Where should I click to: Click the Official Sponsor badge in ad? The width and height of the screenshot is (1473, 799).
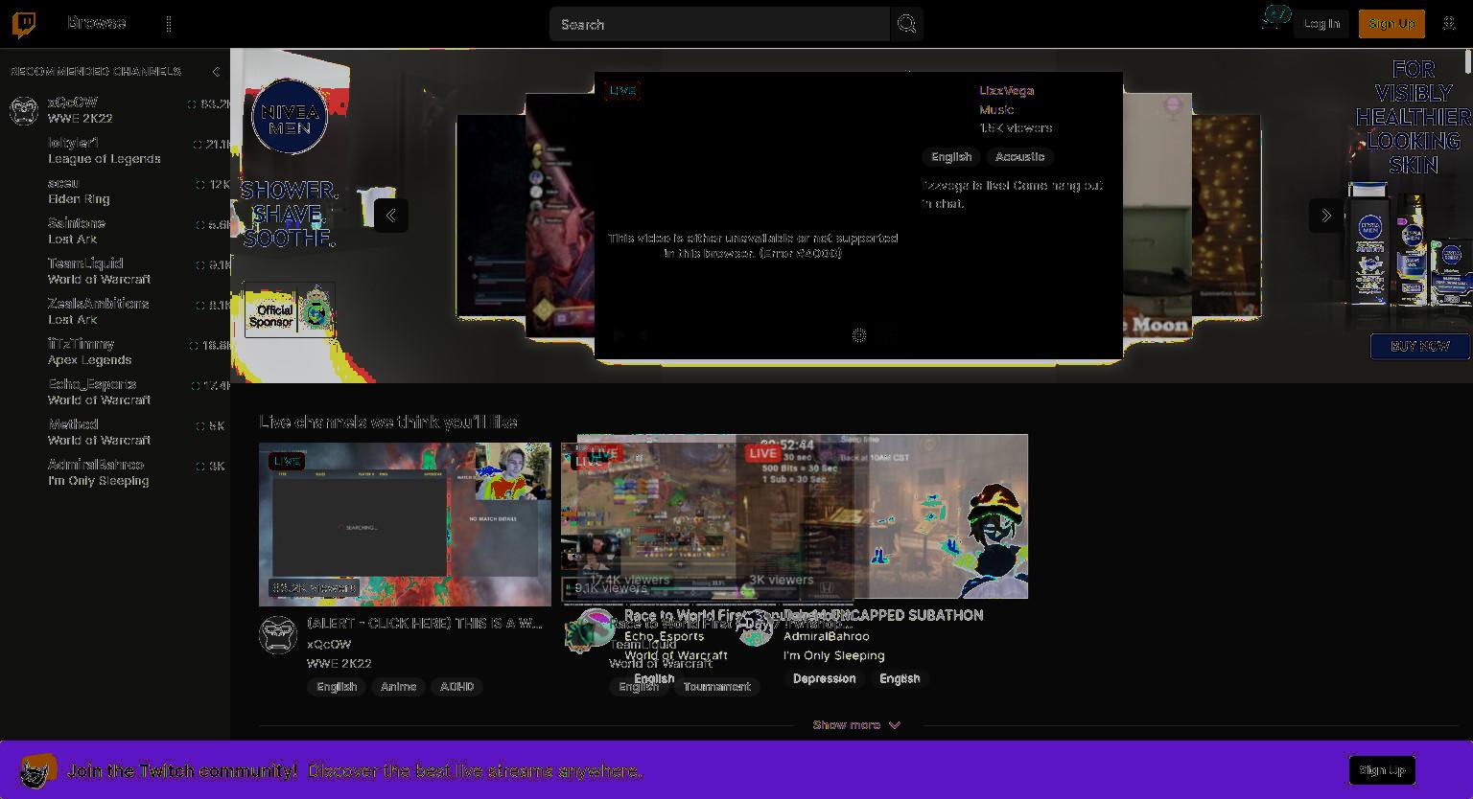pos(289,311)
